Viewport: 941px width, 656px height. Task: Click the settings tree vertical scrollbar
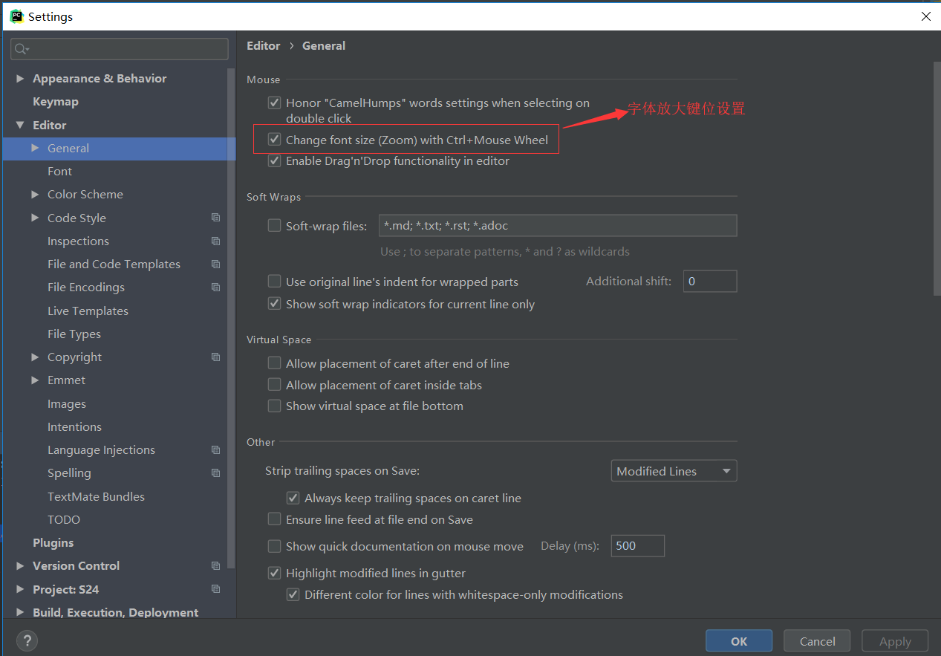(232, 319)
